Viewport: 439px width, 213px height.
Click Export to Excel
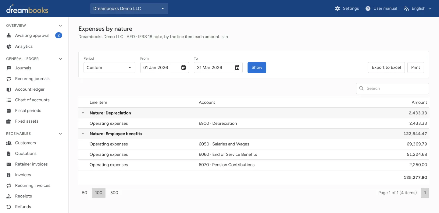[386, 68]
